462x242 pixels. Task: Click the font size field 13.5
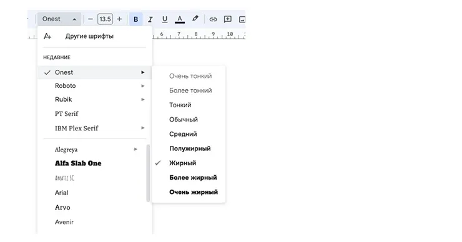105,19
